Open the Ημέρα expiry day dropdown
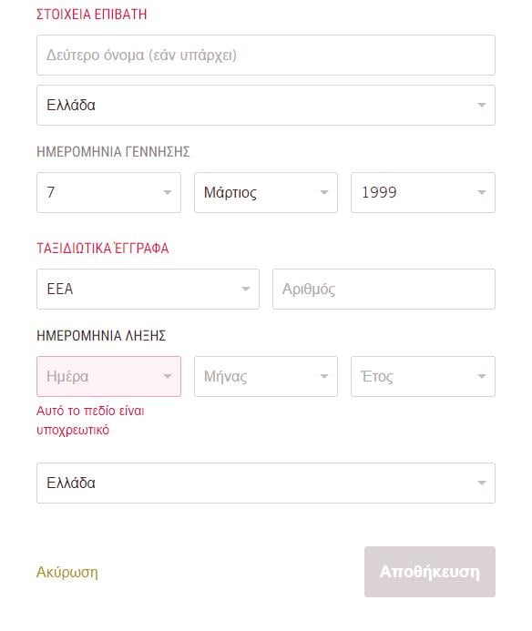The image size is (532, 631). point(108,376)
